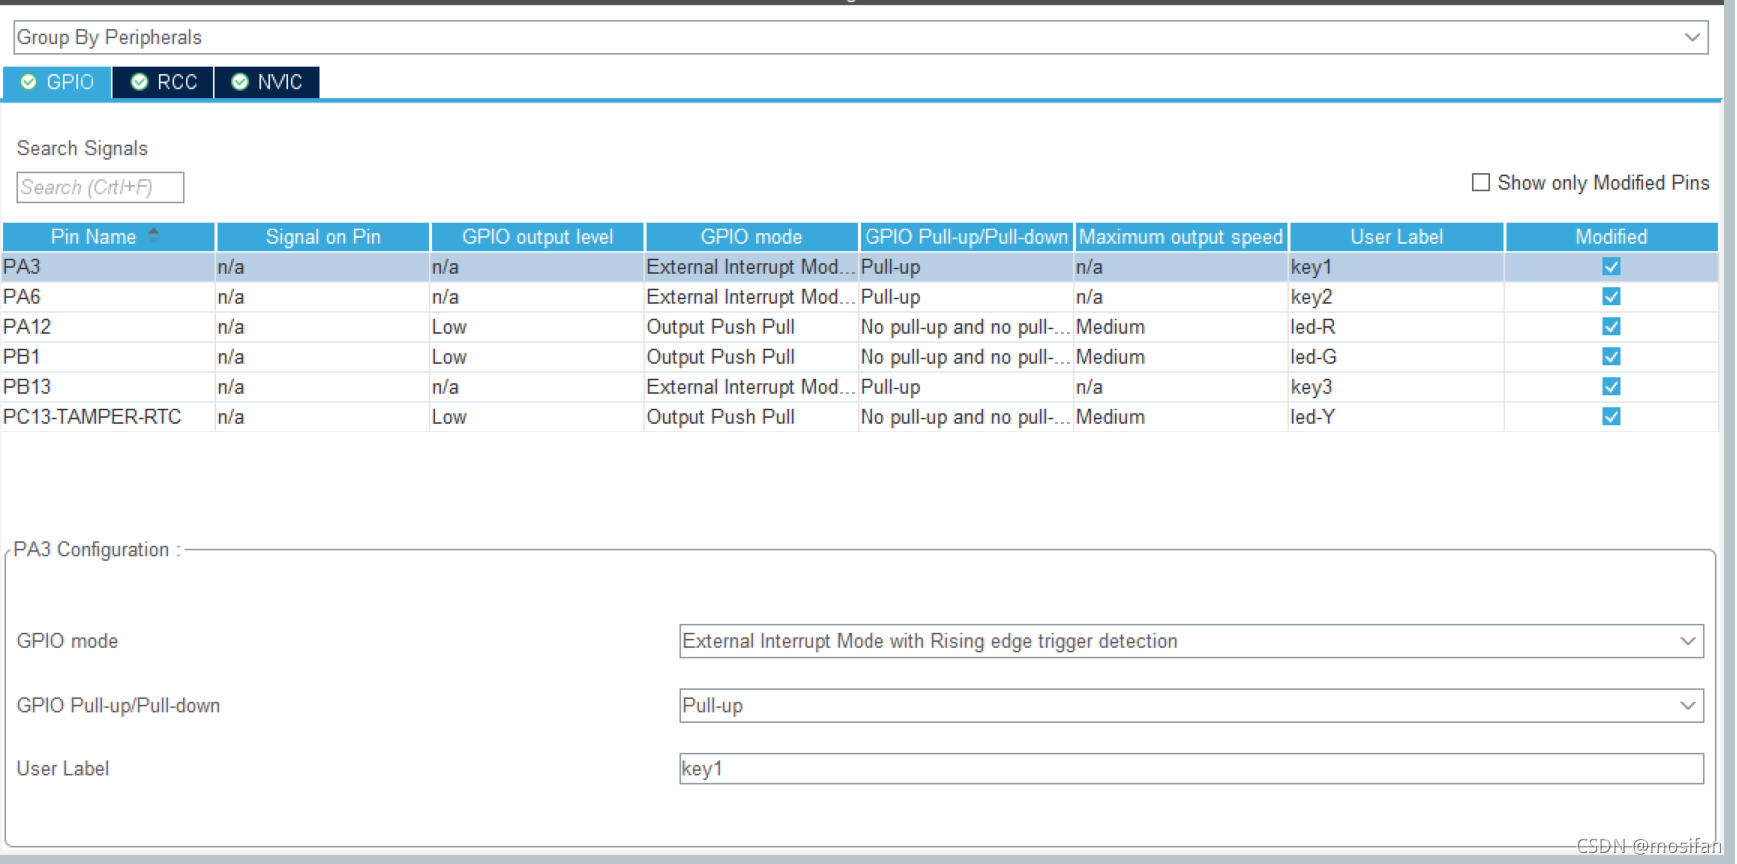Open the GPIO Pull-up/Pull-down combo box
The width and height of the screenshot is (1737, 864).
pos(1191,706)
